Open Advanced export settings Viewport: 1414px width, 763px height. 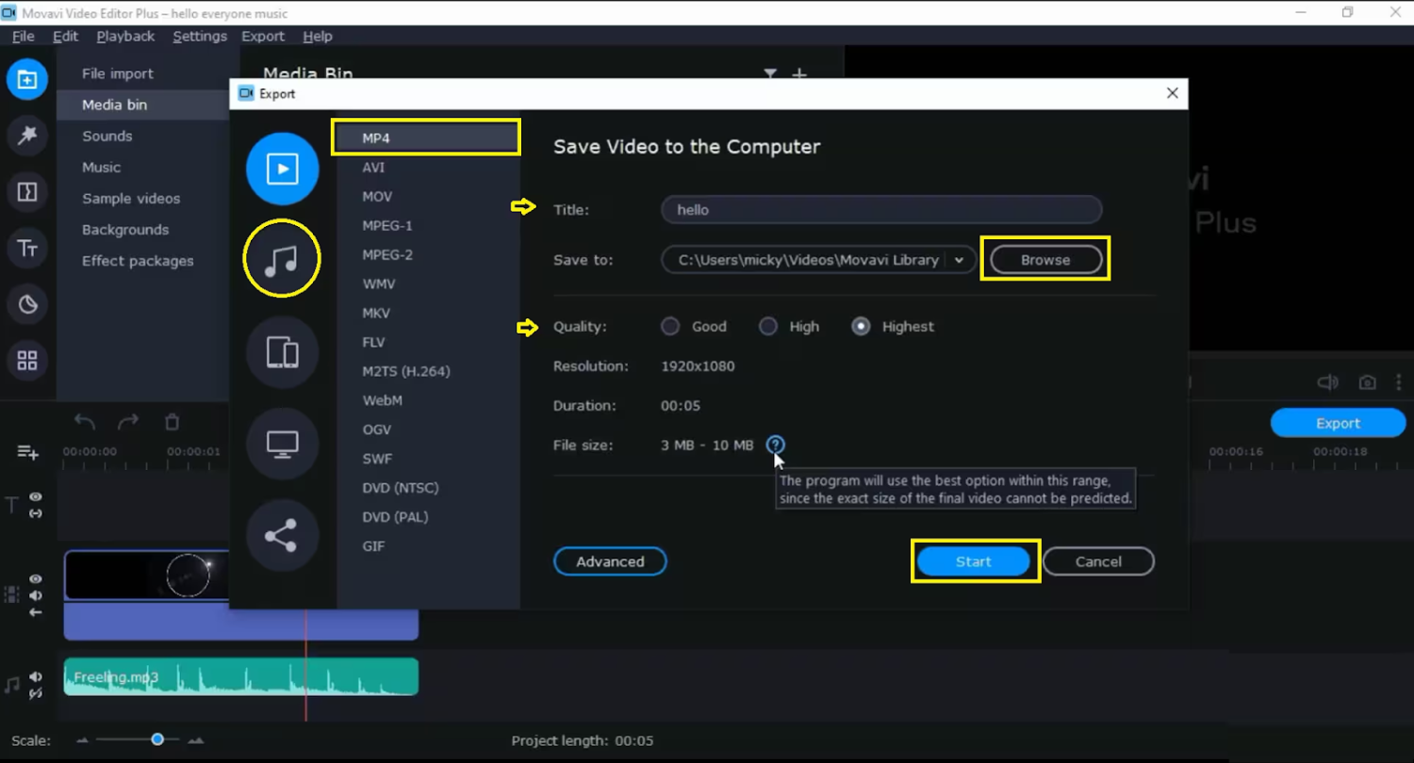[610, 561]
